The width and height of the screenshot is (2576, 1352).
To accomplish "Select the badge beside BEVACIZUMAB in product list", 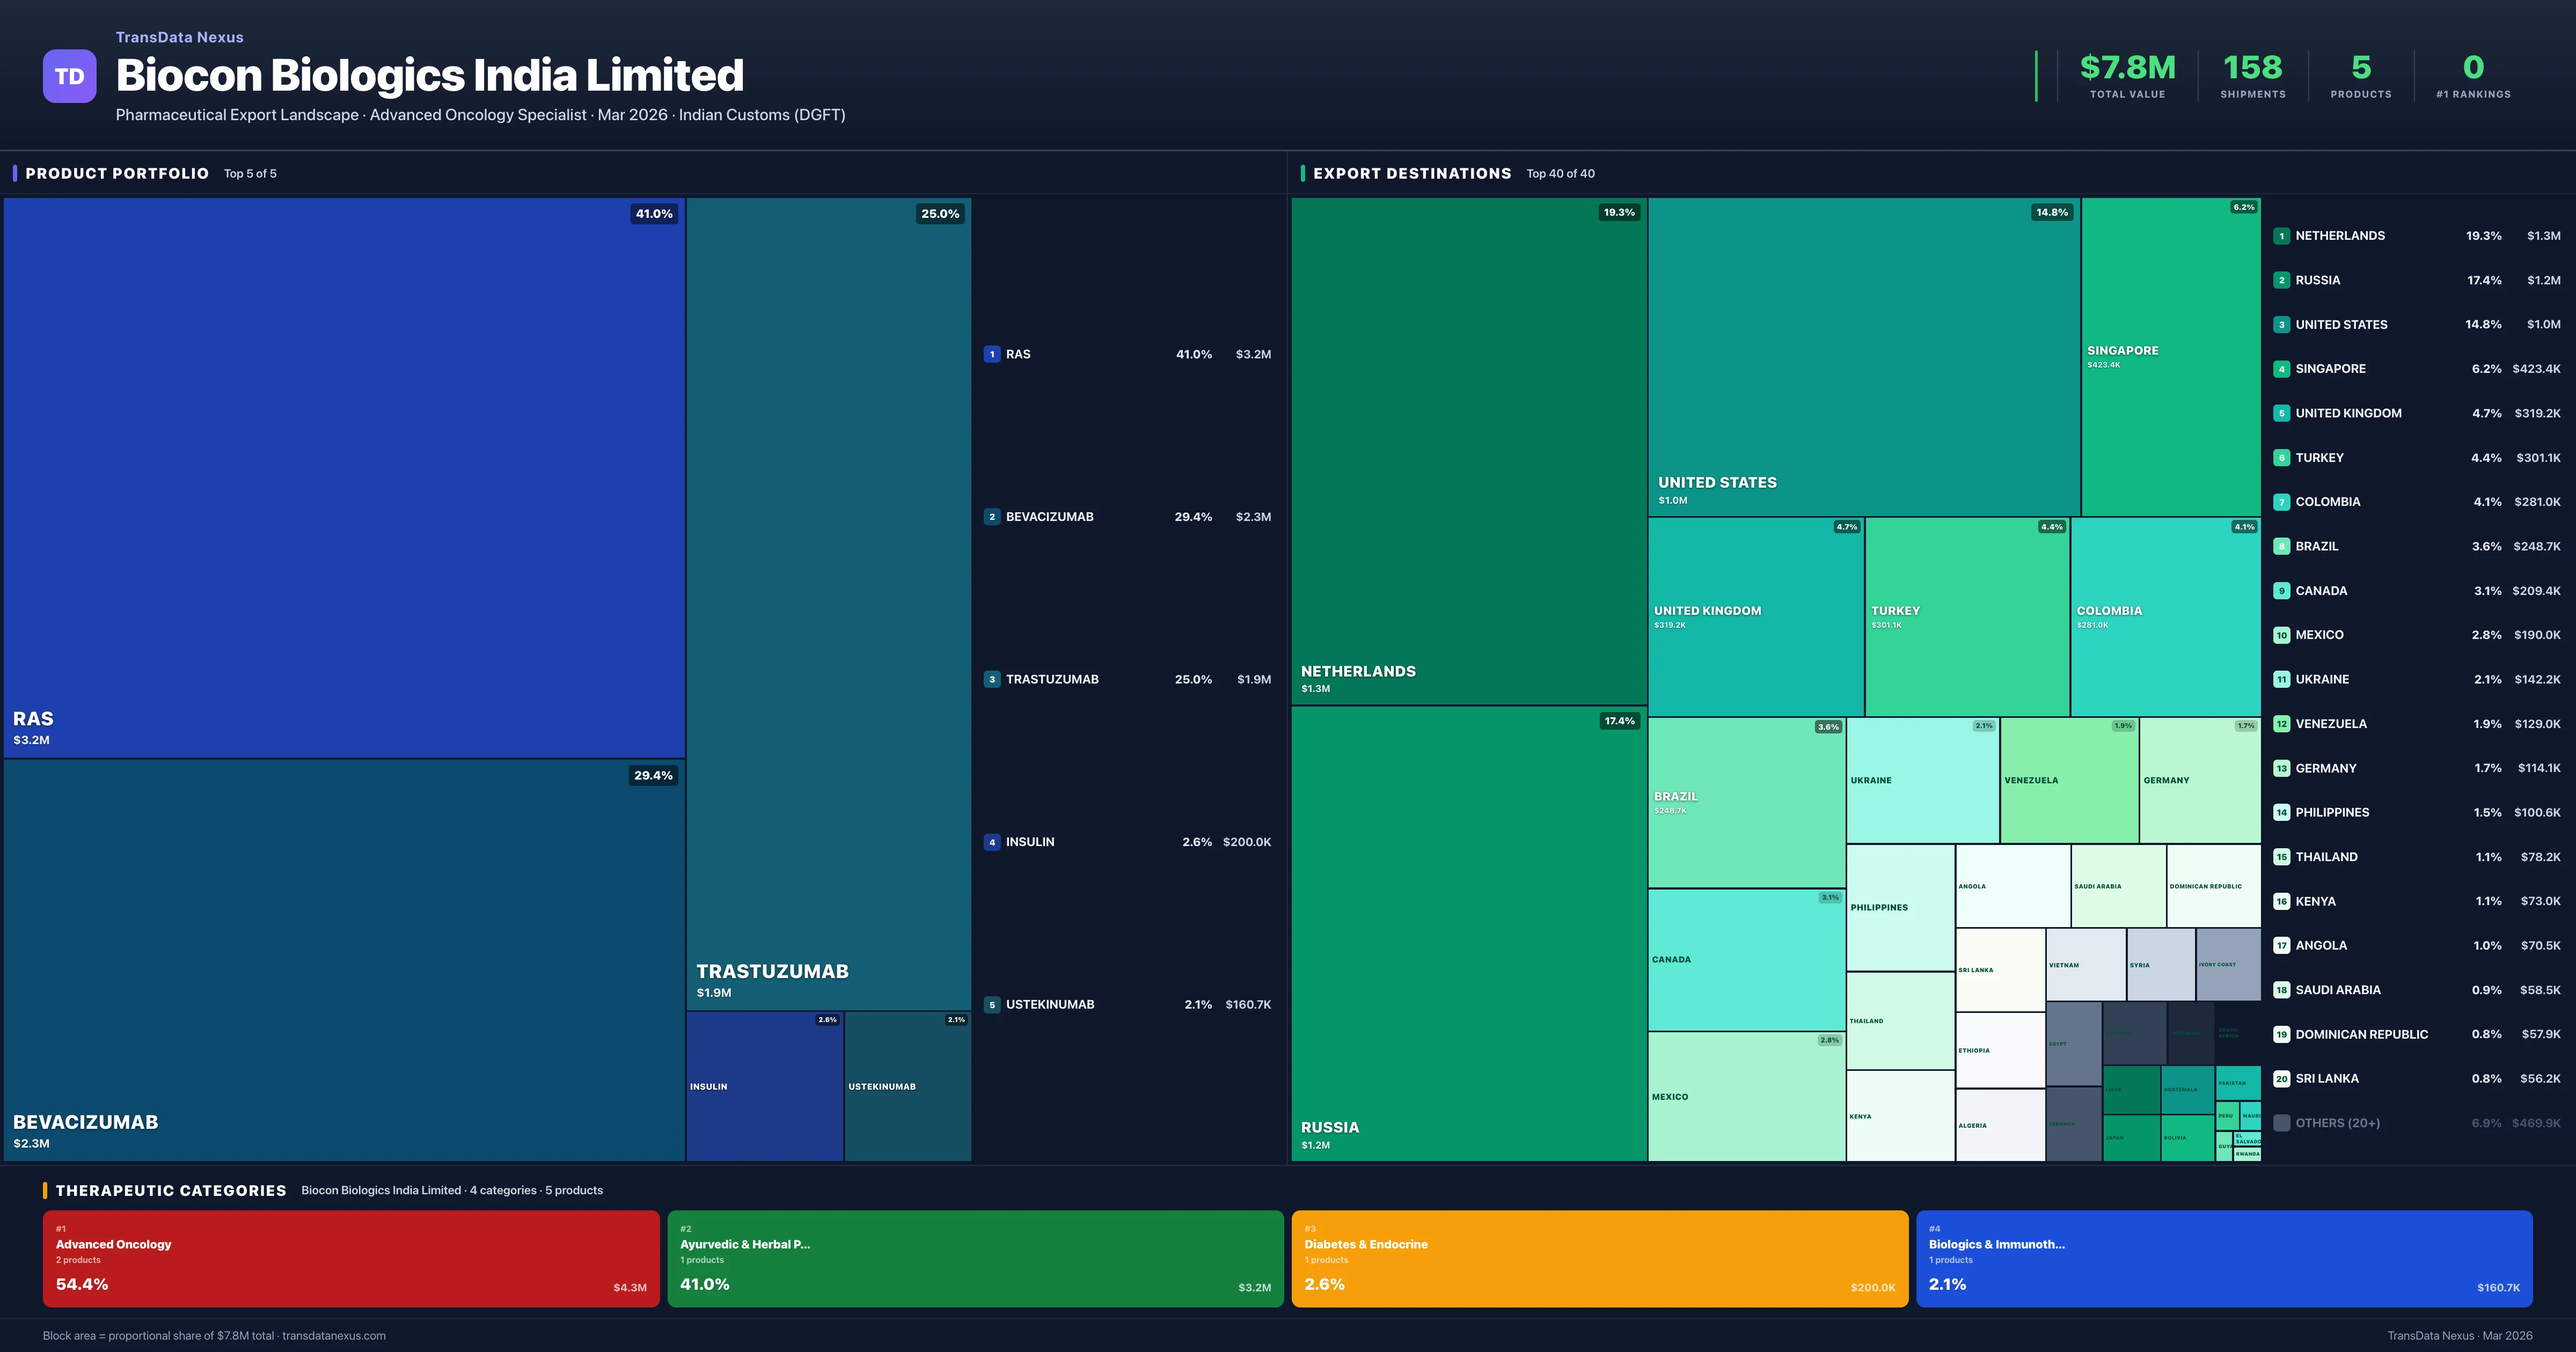I will click(x=992, y=517).
